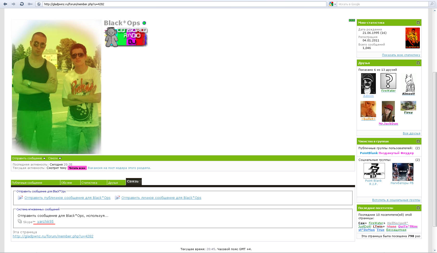Click the Almost! friend name

[408, 94]
